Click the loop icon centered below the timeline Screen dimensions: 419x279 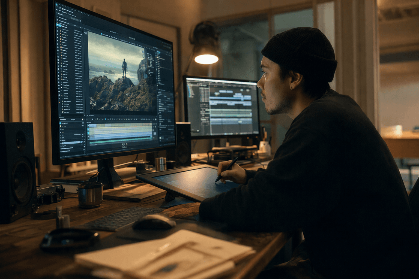pyautogui.click(x=123, y=144)
